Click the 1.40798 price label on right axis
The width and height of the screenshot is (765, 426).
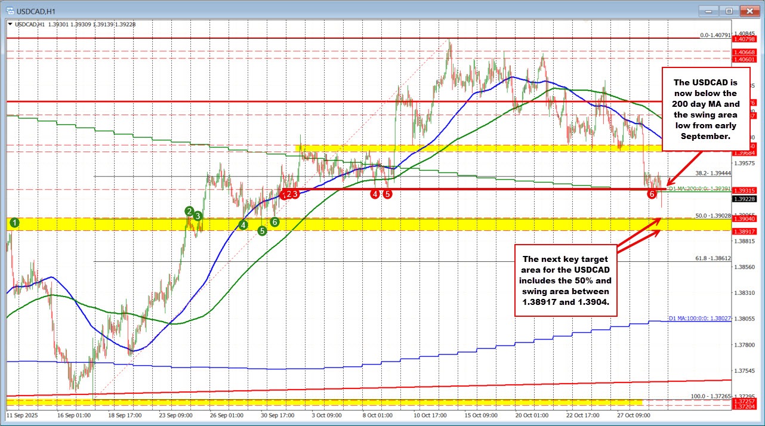click(744, 40)
